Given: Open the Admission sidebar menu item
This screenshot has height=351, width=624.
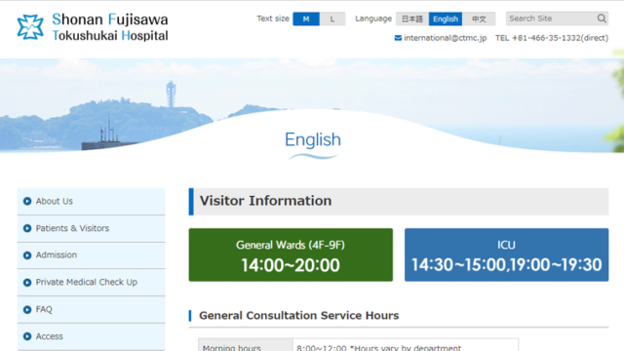Looking at the screenshot, I should 91,255.
